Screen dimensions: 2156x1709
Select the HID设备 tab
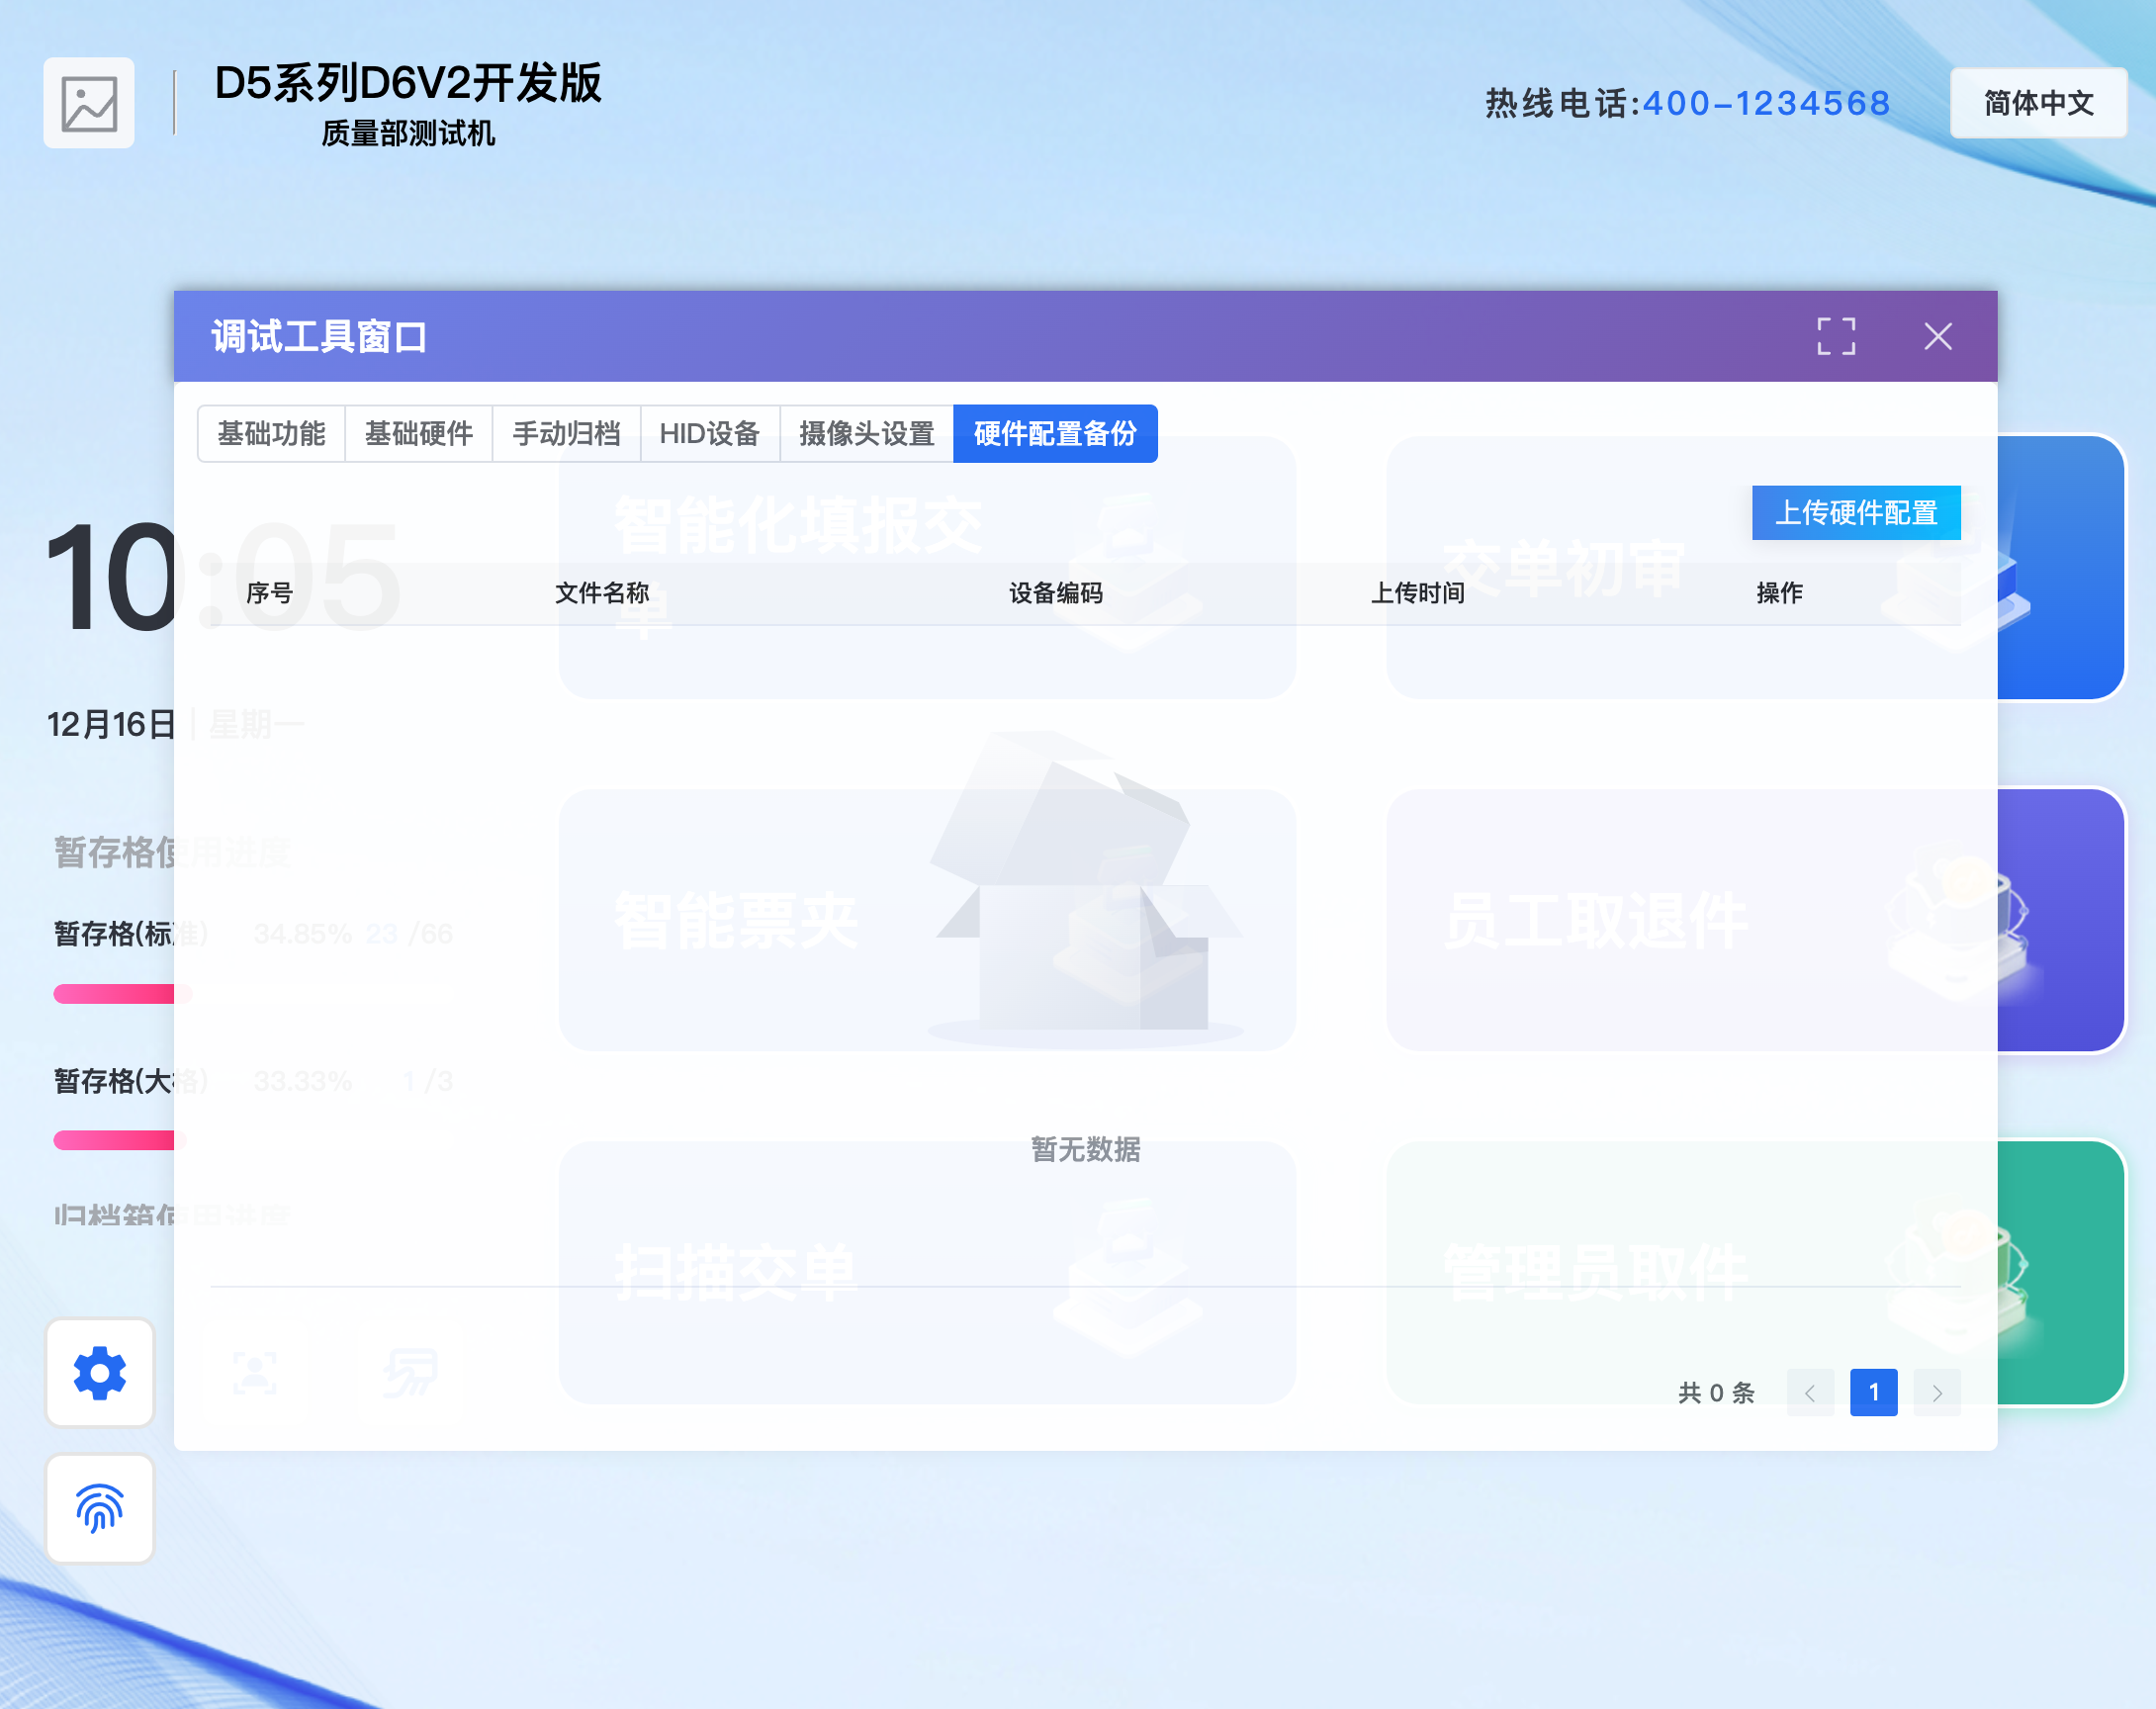click(x=709, y=434)
